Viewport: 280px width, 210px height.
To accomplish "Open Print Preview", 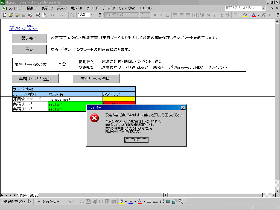I will pyautogui.click(x=44, y=15).
